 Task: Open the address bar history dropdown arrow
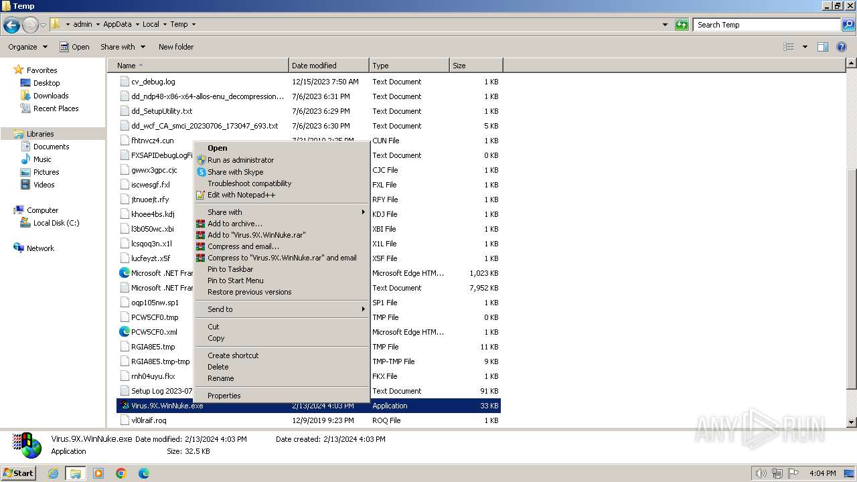[x=665, y=25]
